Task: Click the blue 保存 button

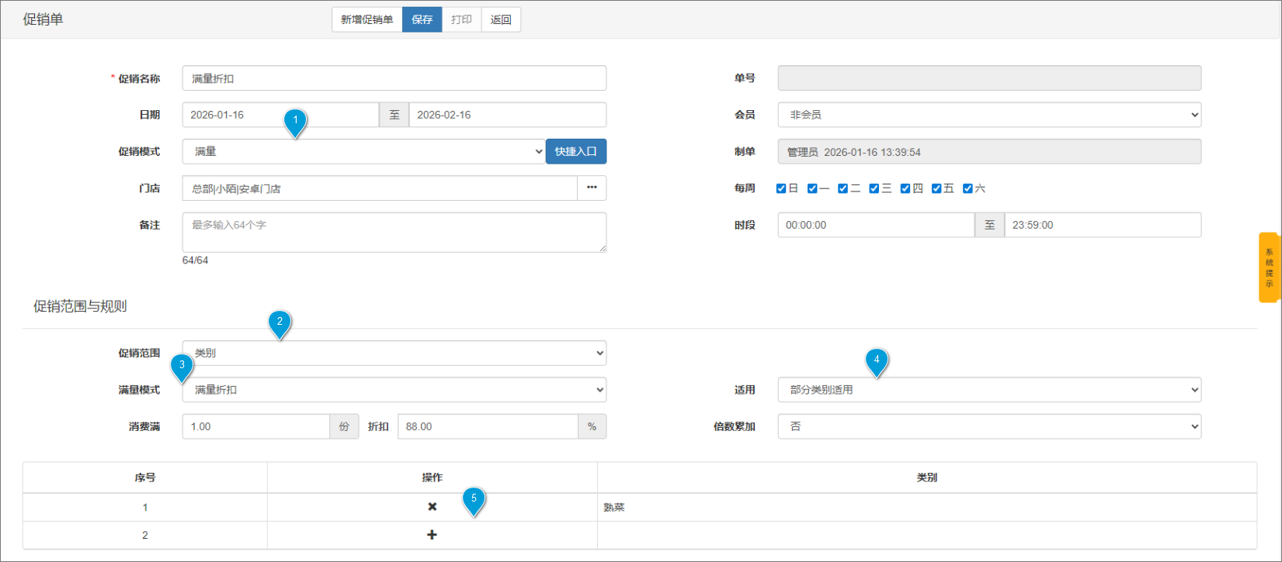Action: point(422,19)
